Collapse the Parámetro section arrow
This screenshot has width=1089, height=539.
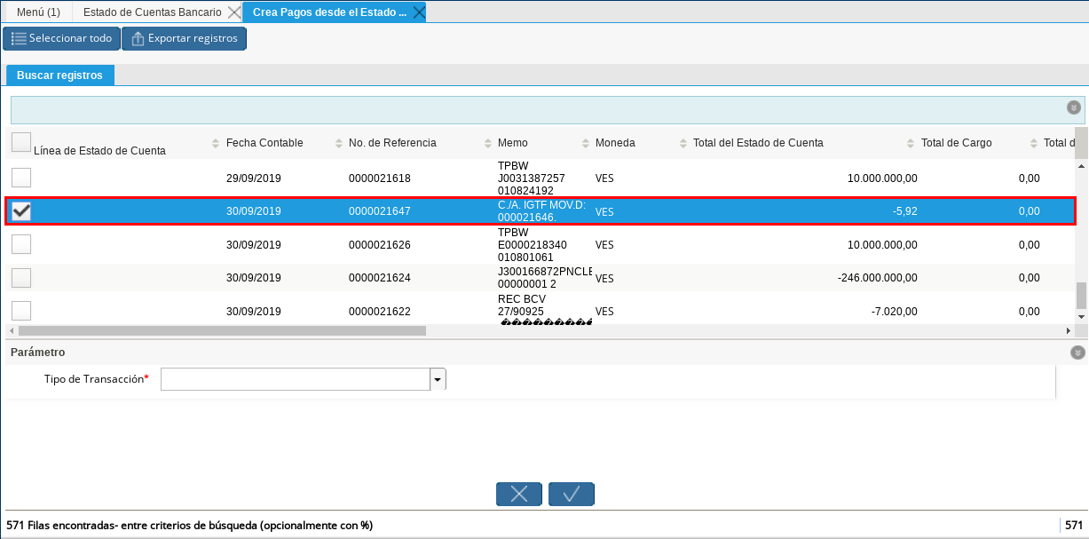[1077, 353]
